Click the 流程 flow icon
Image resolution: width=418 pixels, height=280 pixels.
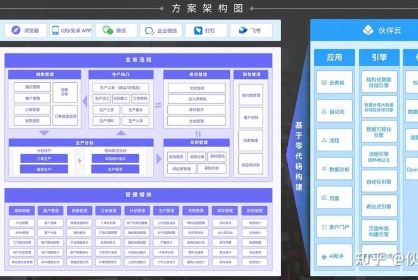coord(324,140)
